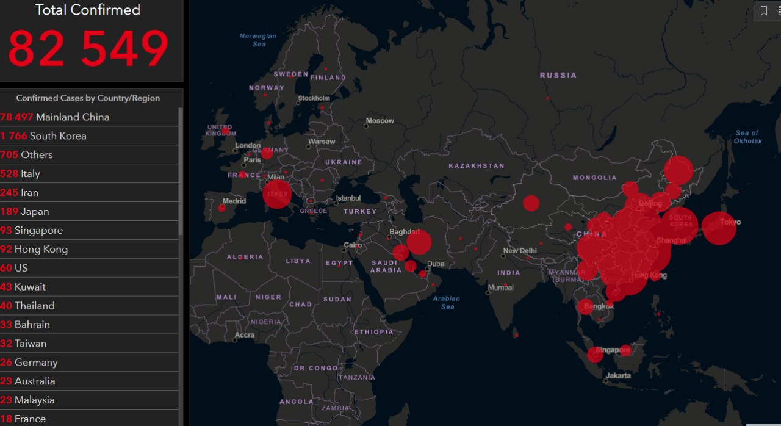Select the Hong Kong row showing 92 cases
Viewport: 781px width, 426px height.
(x=89, y=250)
